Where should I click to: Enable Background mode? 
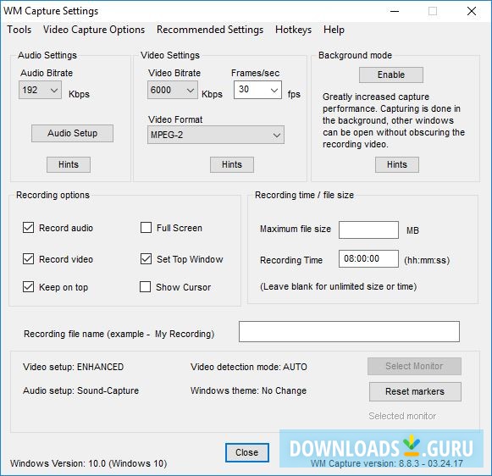pyautogui.click(x=391, y=75)
